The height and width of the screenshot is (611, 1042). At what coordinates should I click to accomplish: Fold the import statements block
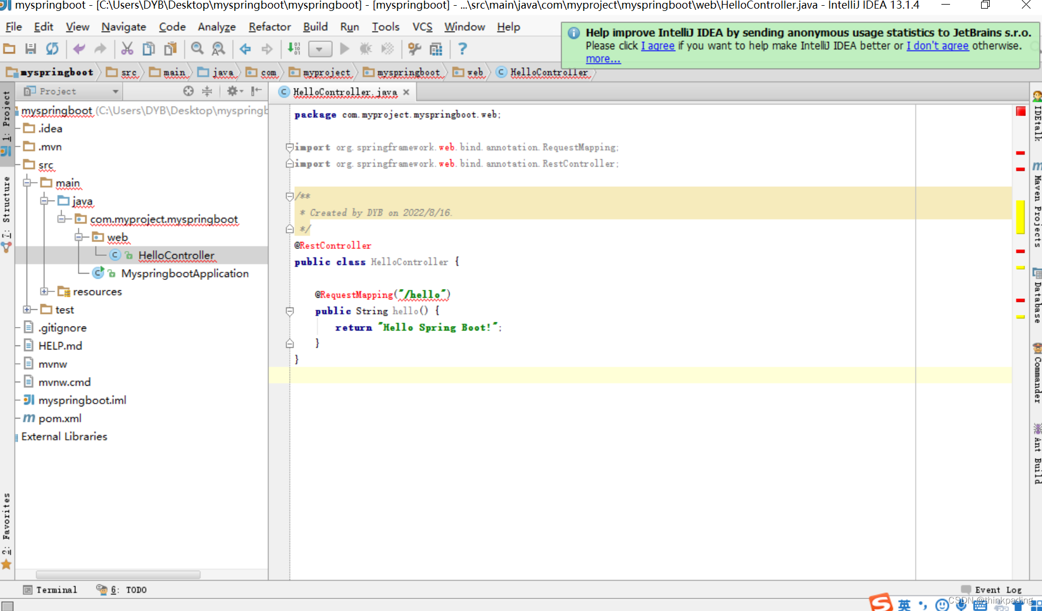pyautogui.click(x=290, y=147)
